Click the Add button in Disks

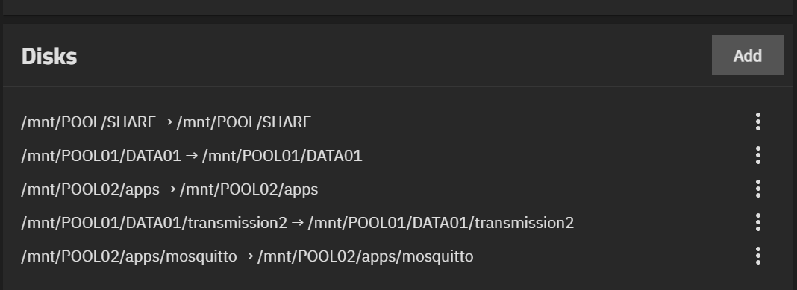click(x=747, y=55)
